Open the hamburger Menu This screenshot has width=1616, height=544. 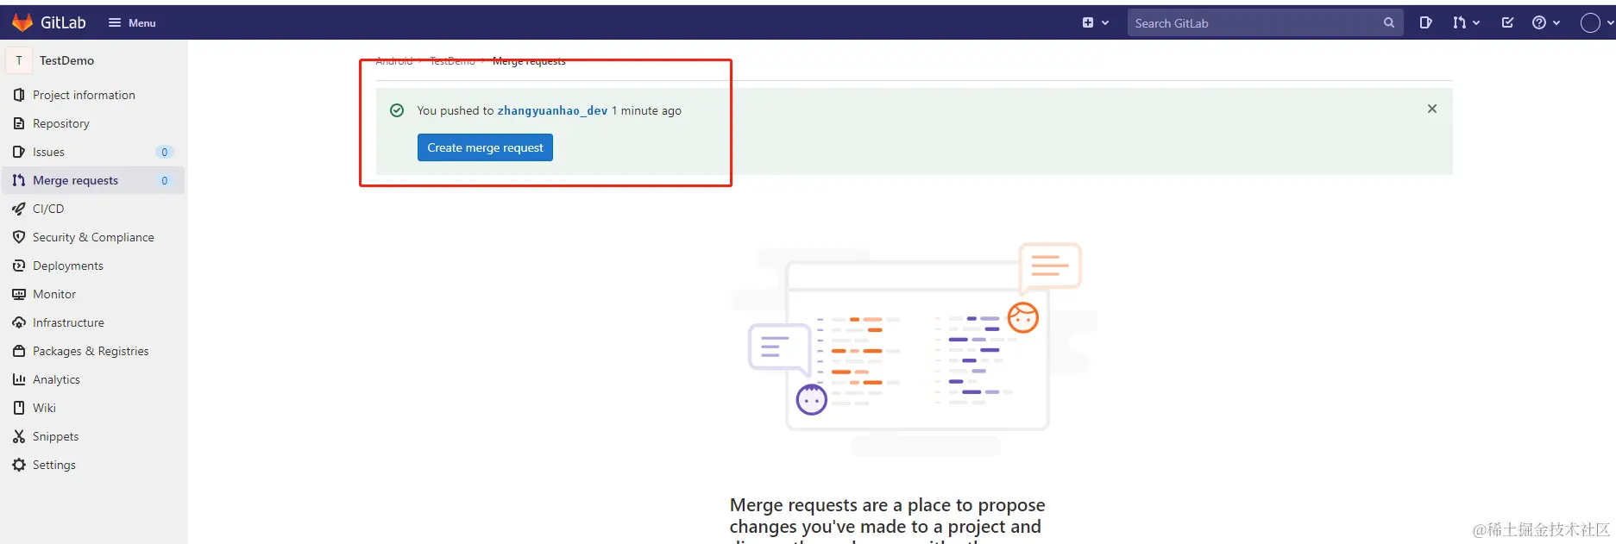(132, 23)
